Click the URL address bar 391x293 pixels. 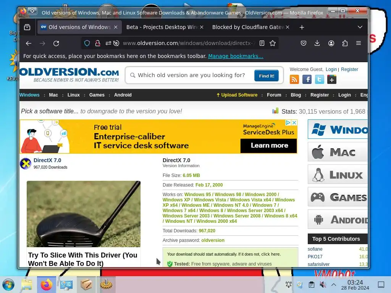click(x=189, y=43)
